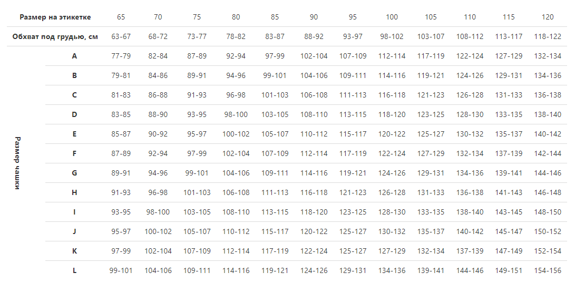Click the 133-135 cell in row I
575x292 pixels.
tap(431, 212)
